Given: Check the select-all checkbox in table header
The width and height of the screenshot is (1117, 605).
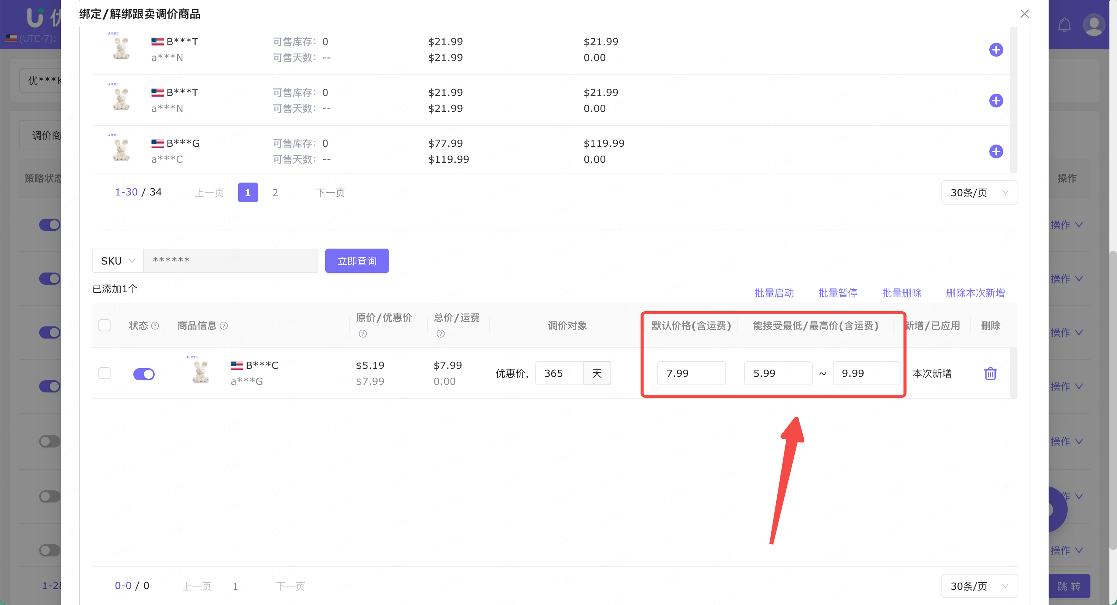Looking at the screenshot, I should tap(104, 325).
